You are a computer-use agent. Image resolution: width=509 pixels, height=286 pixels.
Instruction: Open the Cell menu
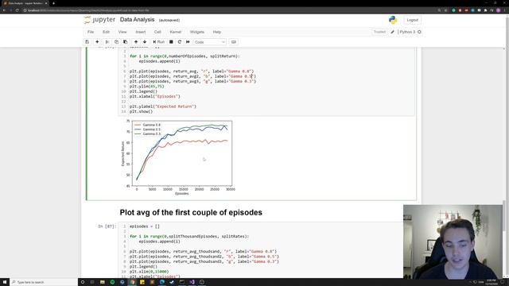pyautogui.click(x=157, y=32)
